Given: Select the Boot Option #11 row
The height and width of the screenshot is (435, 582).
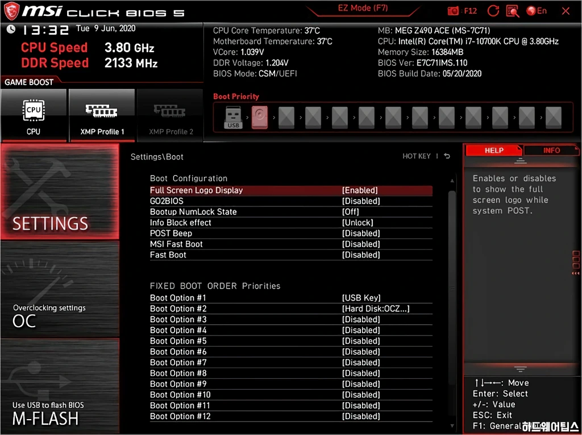Looking at the screenshot, I should pyautogui.click(x=291, y=406).
